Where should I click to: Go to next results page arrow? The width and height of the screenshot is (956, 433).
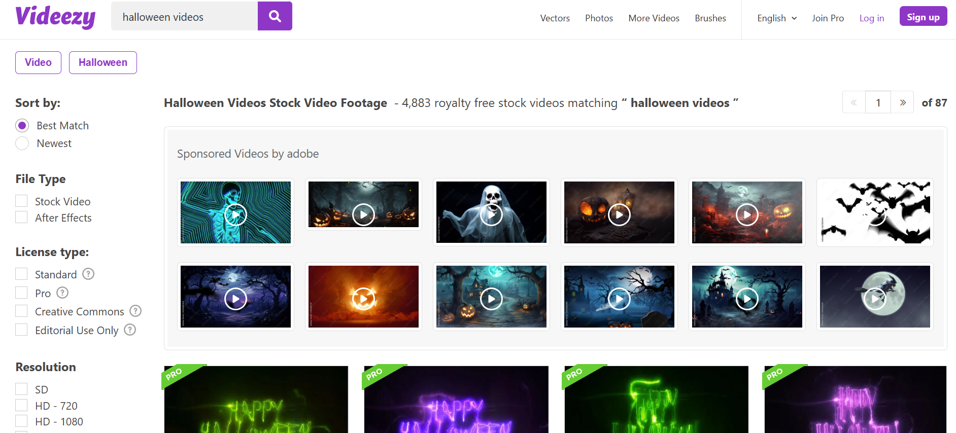(x=903, y=103)
